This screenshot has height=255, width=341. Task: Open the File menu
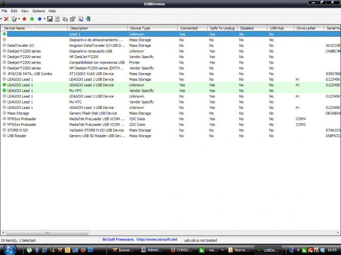click(5, 11)
